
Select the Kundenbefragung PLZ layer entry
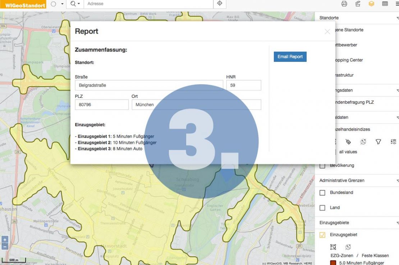(x=354, y=102)
